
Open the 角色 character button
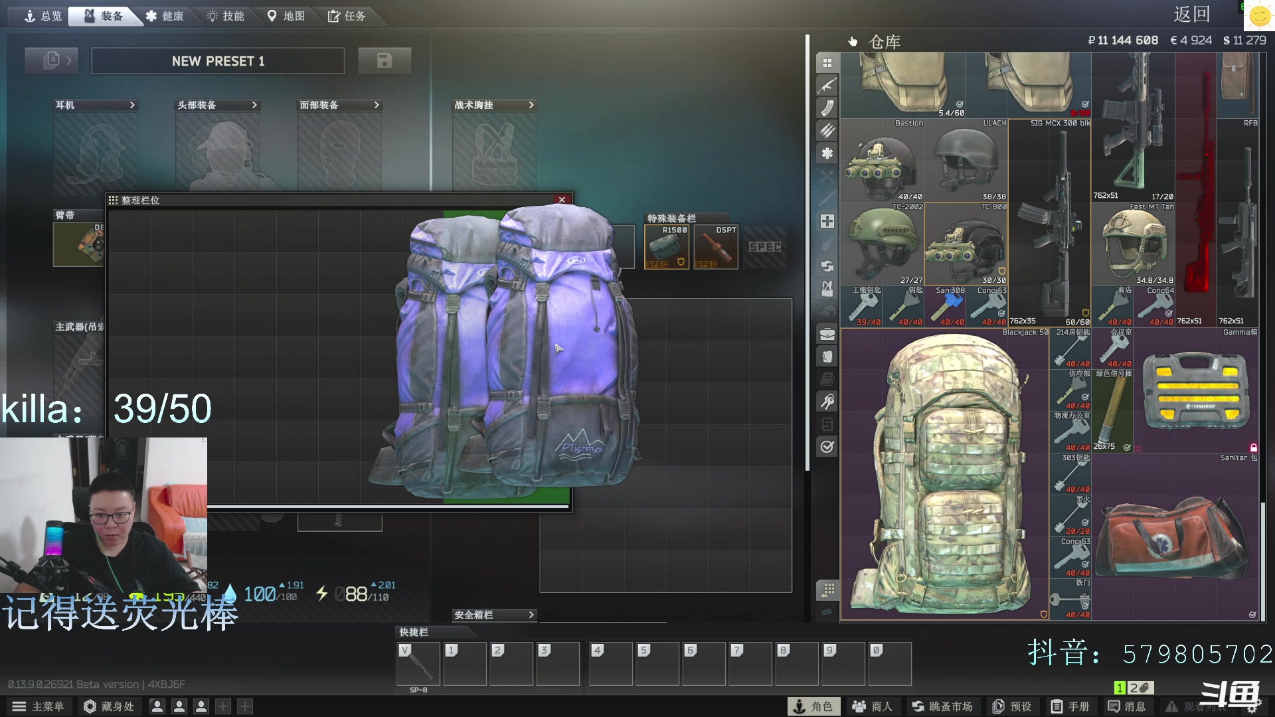coord(813,706)
